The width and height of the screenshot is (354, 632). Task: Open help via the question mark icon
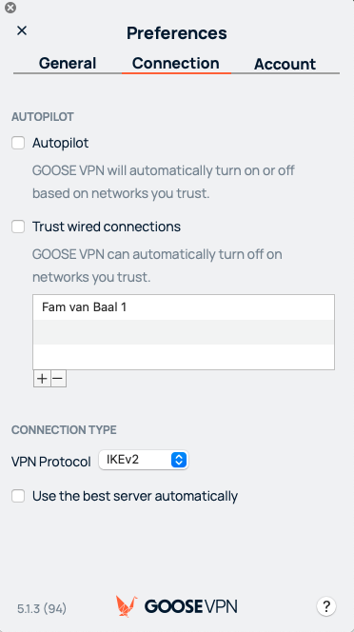326,605
